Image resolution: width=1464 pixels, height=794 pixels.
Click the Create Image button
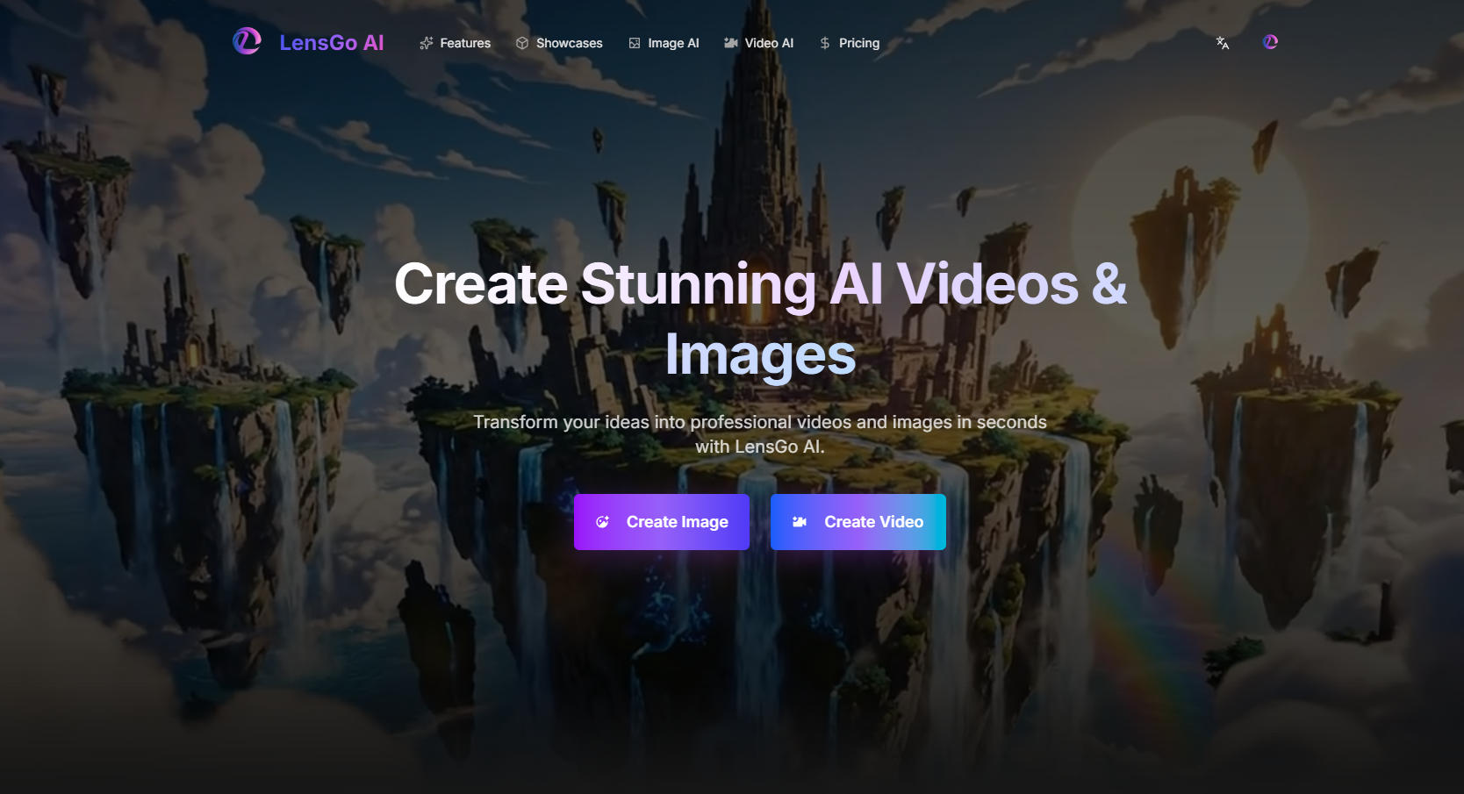pos(661,521)
